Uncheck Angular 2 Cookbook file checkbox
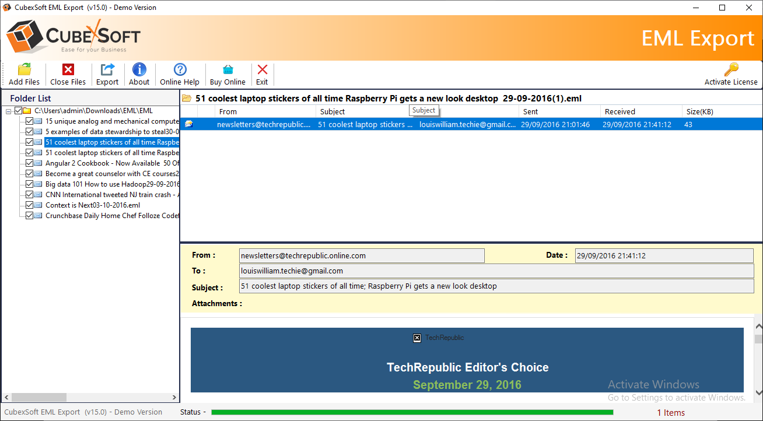763x421 pixels. [x=30, y=163]
